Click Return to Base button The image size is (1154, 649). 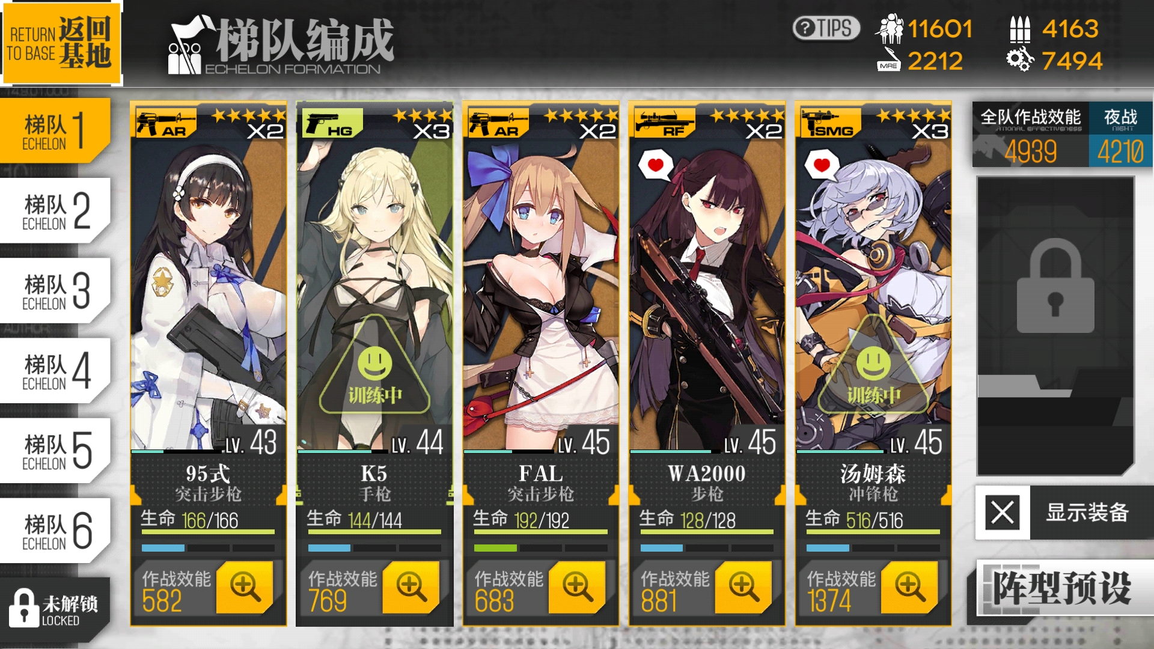[61, 43]
